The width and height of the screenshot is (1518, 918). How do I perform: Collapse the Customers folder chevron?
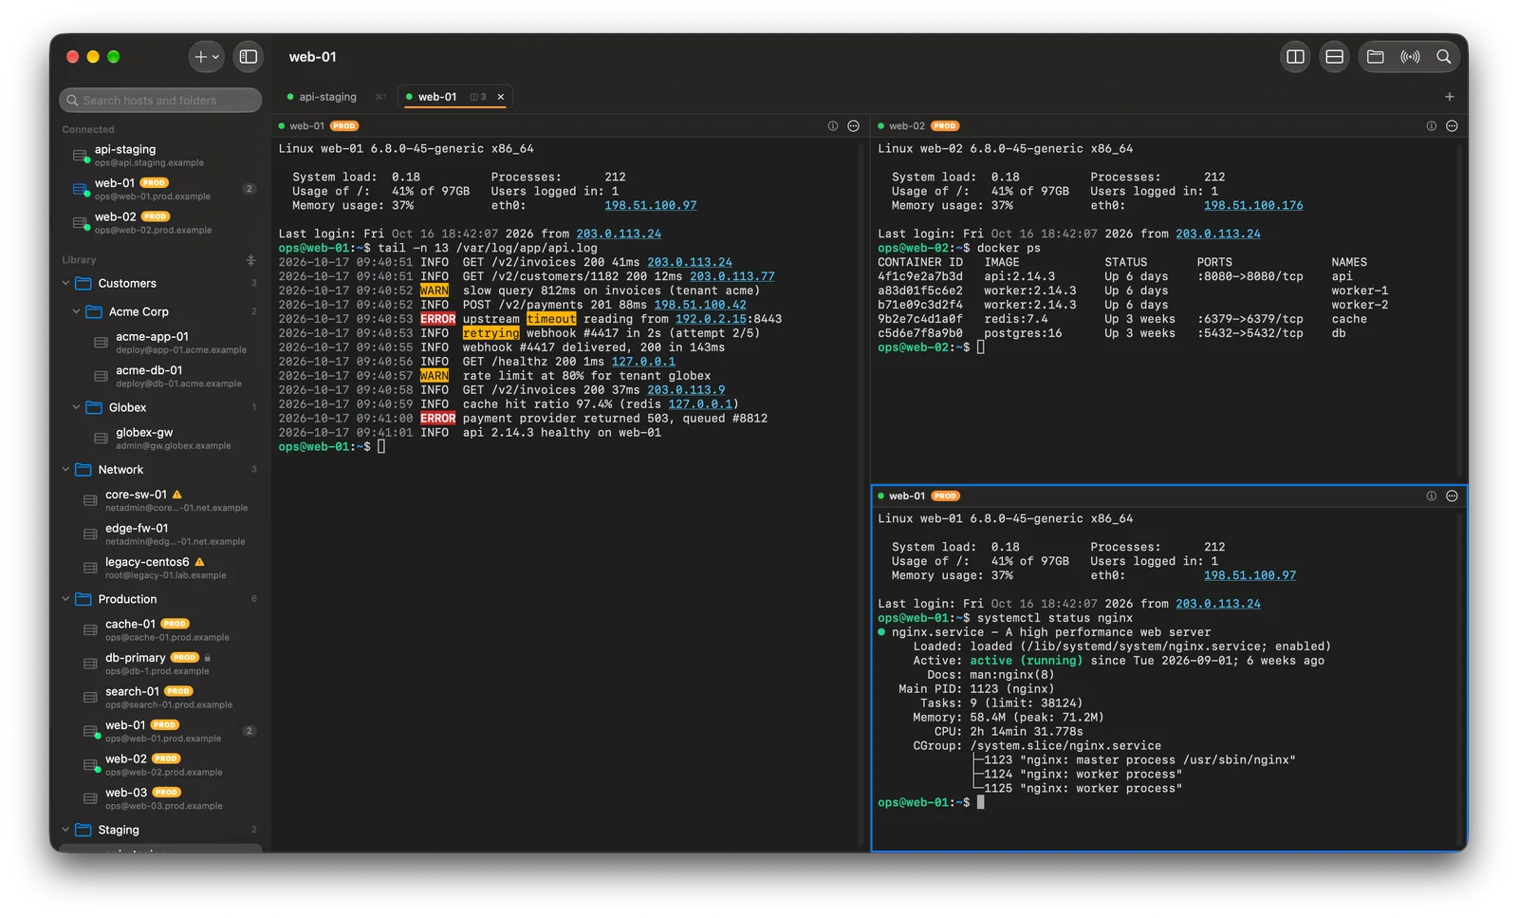click(65, 283)
